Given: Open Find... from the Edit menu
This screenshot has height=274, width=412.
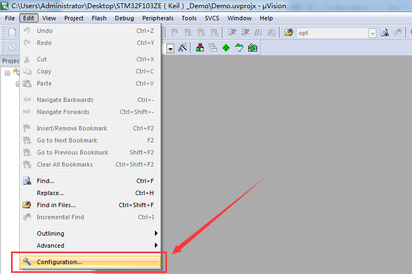Looking at the screenshot, I should click(x=91, y=181).
